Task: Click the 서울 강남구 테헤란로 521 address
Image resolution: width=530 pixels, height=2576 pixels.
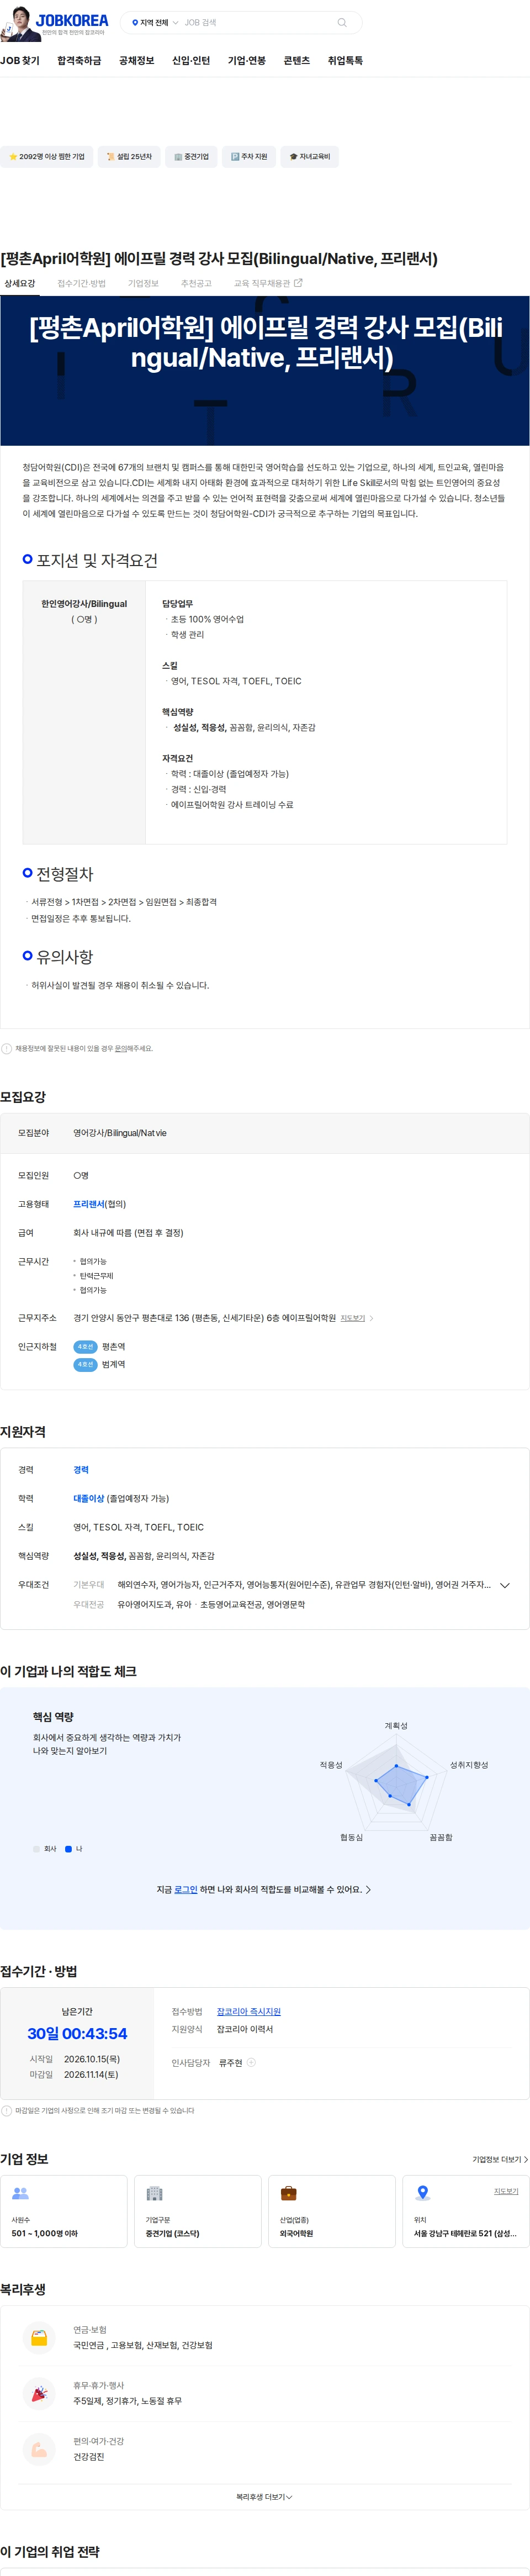Action: (x=465, y=2233)
